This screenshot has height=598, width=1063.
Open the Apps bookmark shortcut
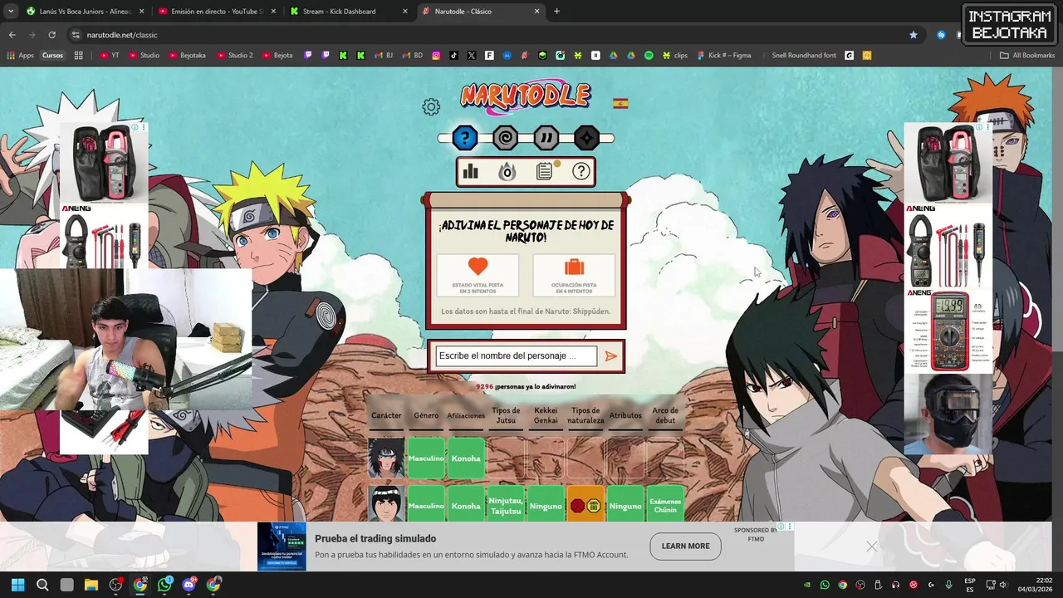pos(20,56)
